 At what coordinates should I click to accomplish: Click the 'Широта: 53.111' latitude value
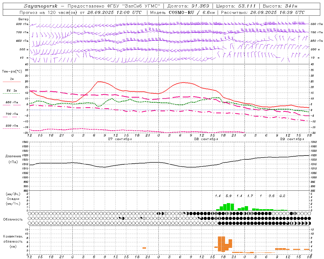click(x=236, y=6)
